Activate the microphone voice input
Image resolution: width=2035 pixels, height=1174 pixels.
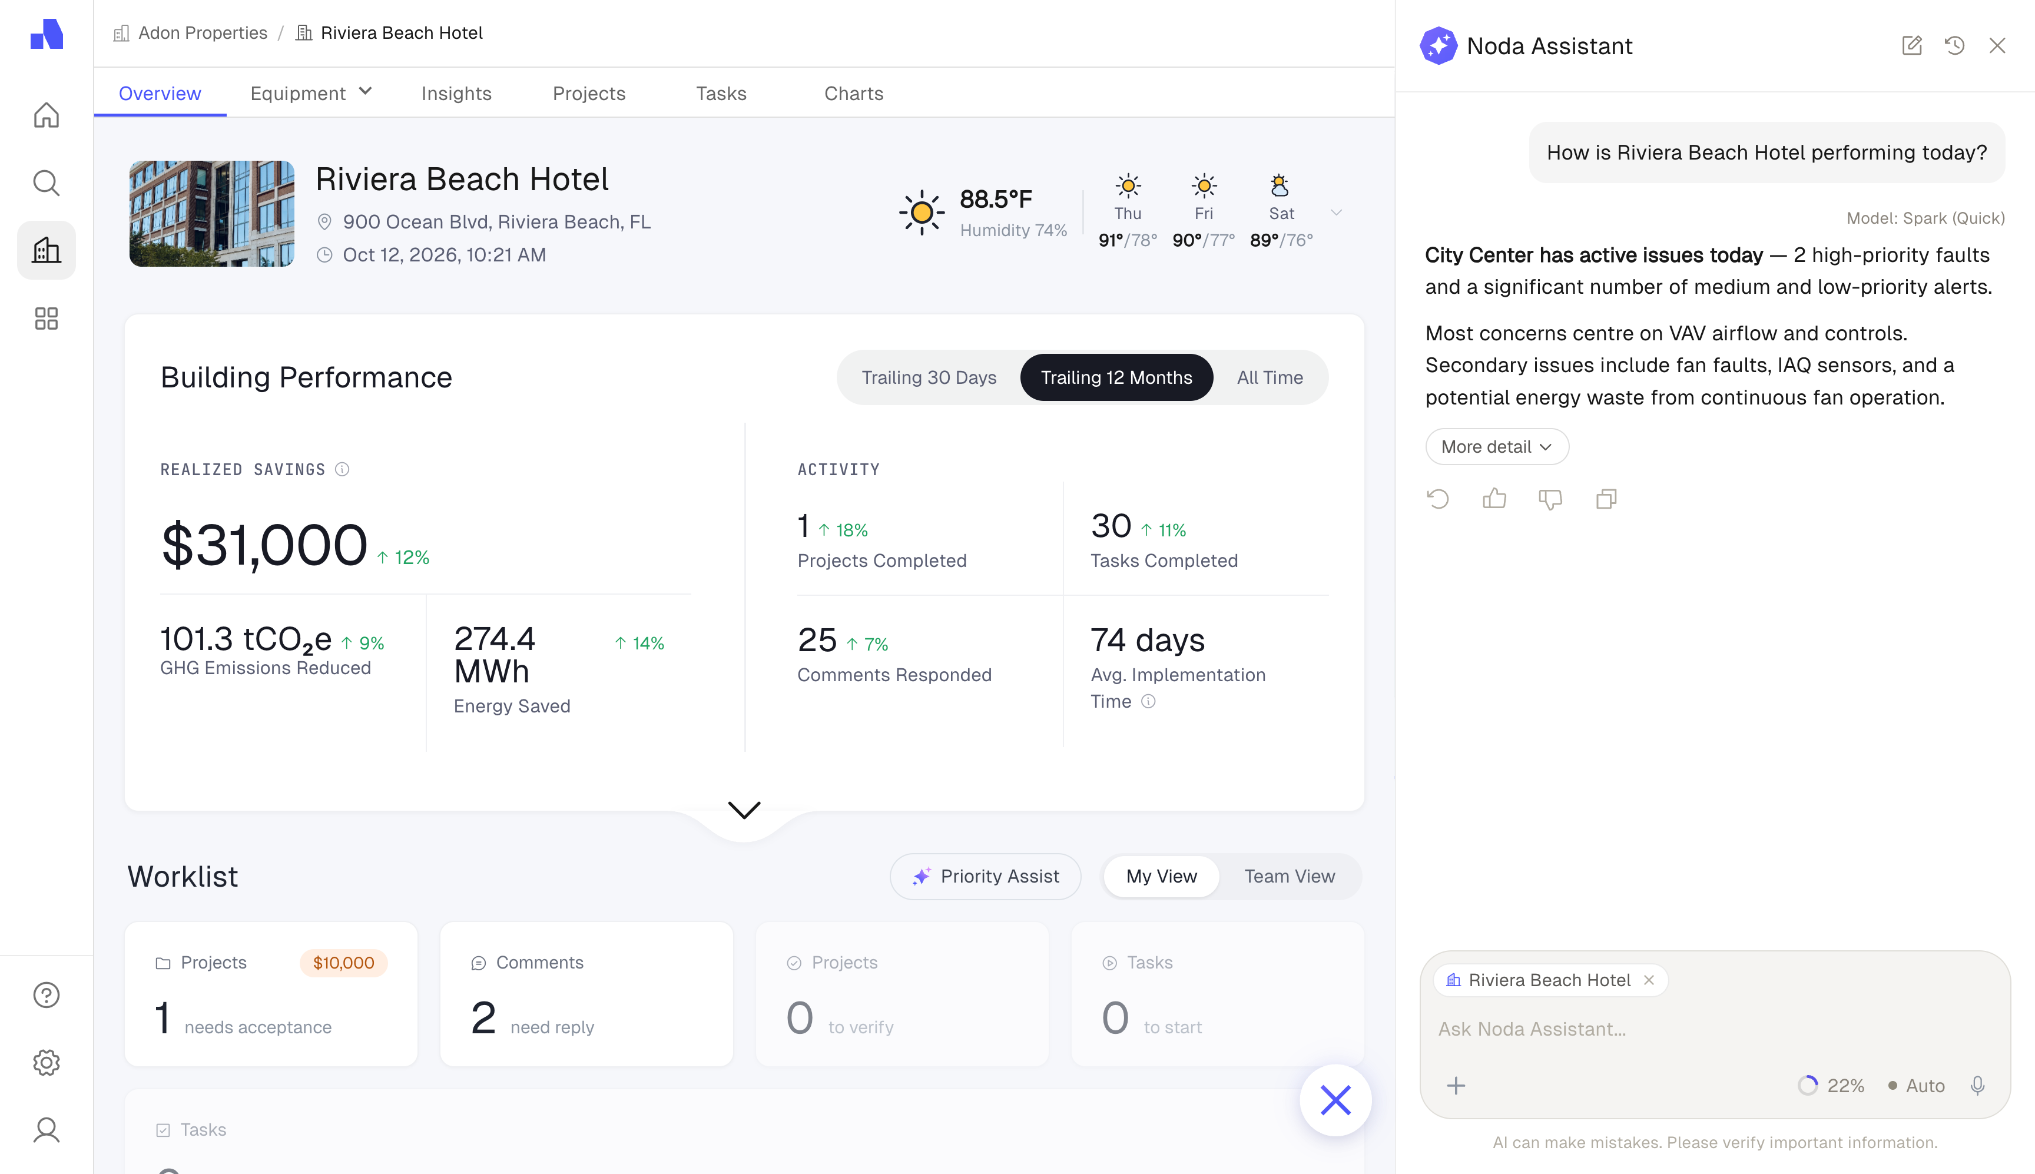pyautogui.click(x=1977, y=1085)
